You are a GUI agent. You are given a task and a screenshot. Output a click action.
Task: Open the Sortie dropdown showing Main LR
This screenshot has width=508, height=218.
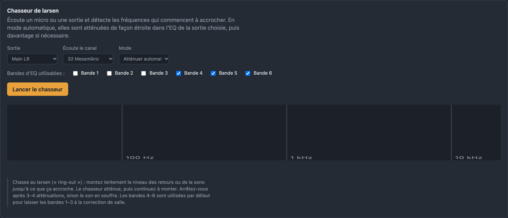[x=32, y=59]
